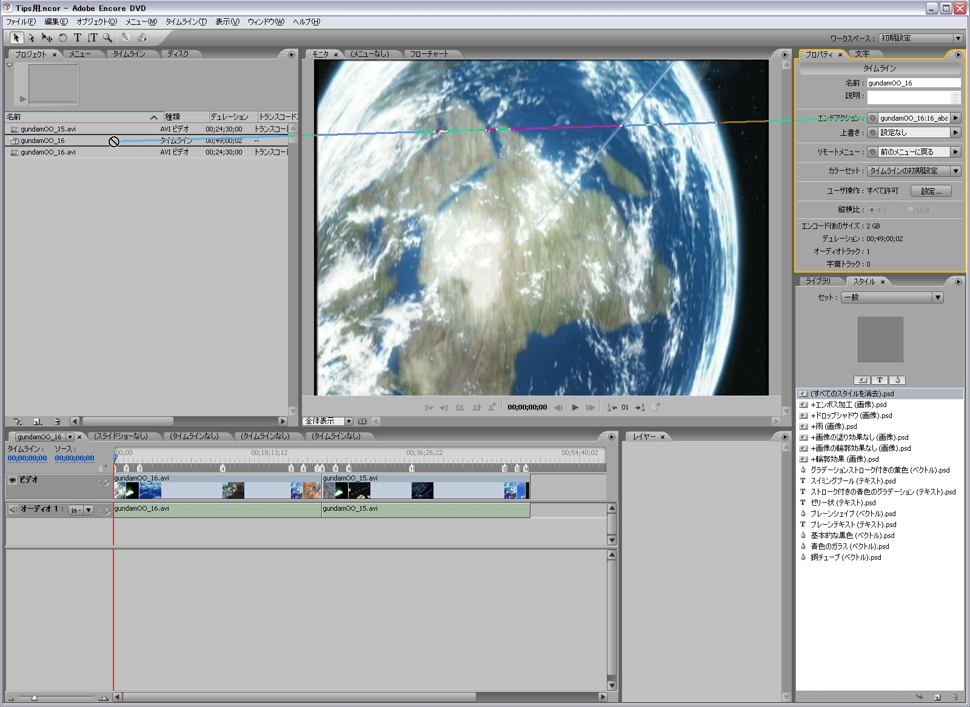970x707 pixels.
Task: Open the Audio 1 language dropdown ja
Action: click(81, 510)
